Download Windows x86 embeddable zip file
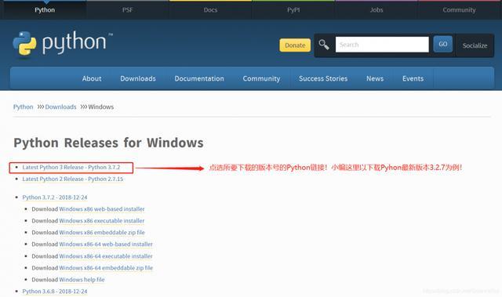502x297 pixels. coord(102,233)
